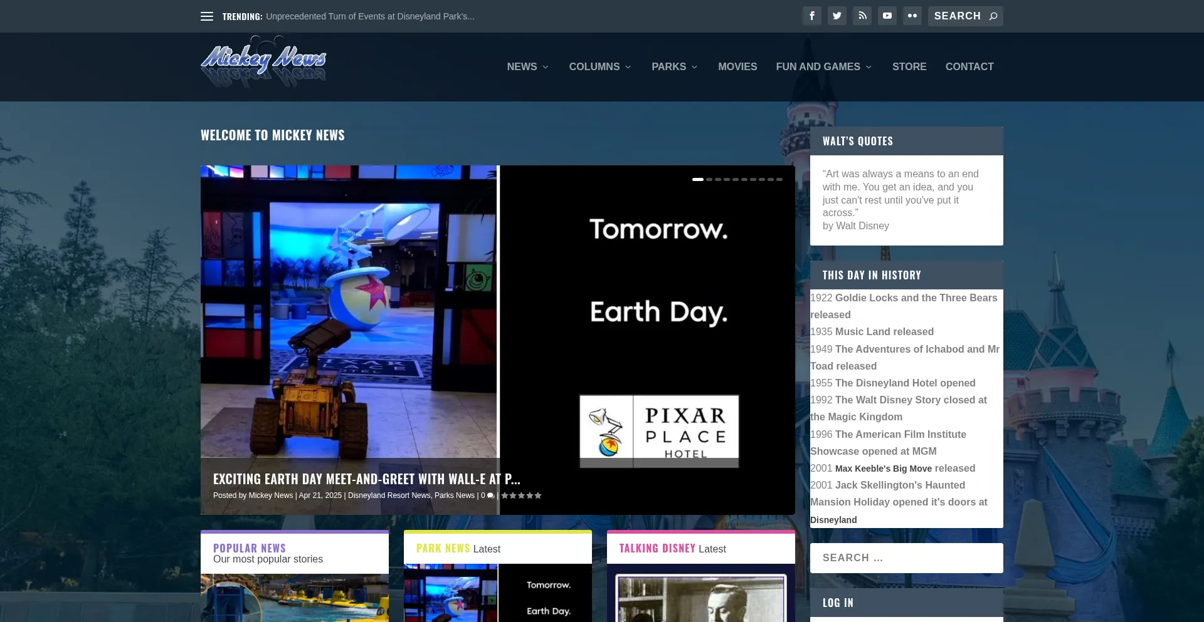Open the trending Disneyland Park headline link

pos(370,16)
